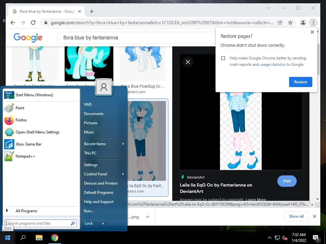This screenshot has height=244, width=326.
Task: Reload the Google search page
Action: [33, 23]
